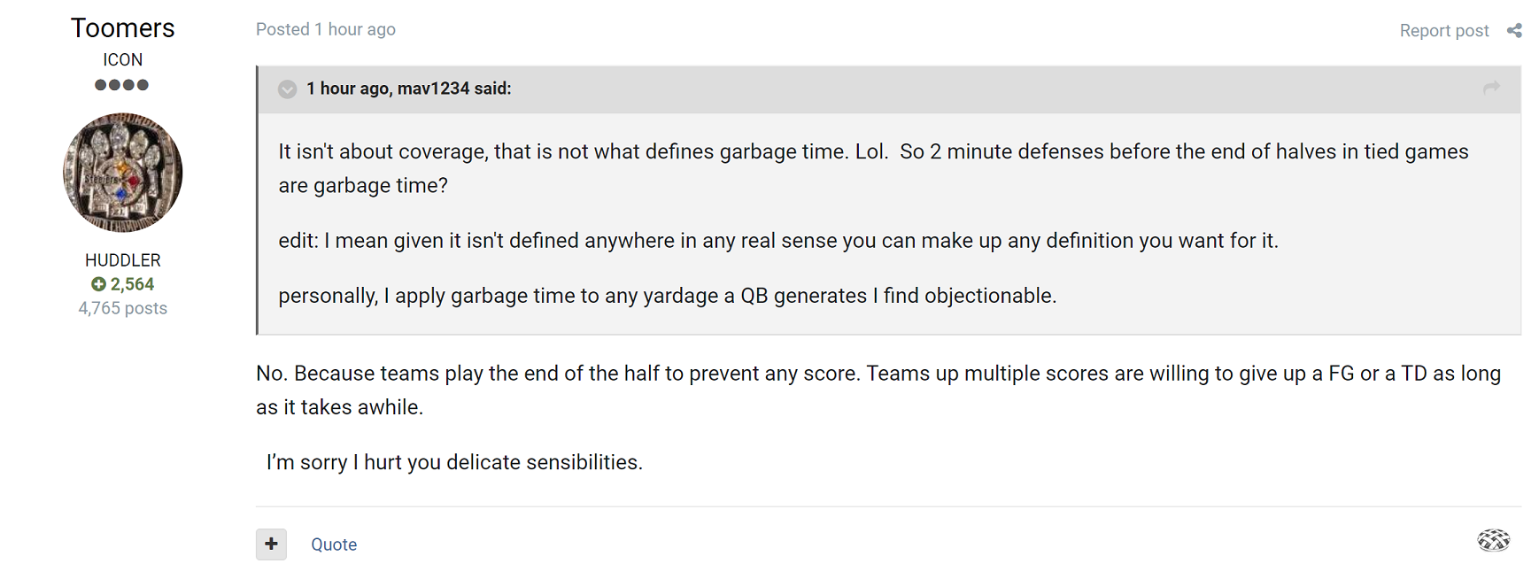Jump to original post via quote arrow

pyautogui.click(x=1492, y=87)
